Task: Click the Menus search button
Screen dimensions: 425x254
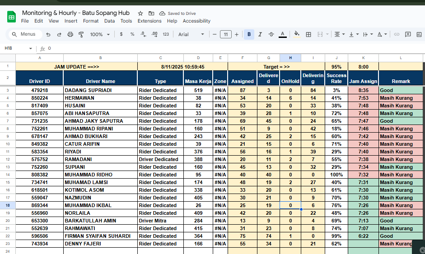Action: coord(24,34)
